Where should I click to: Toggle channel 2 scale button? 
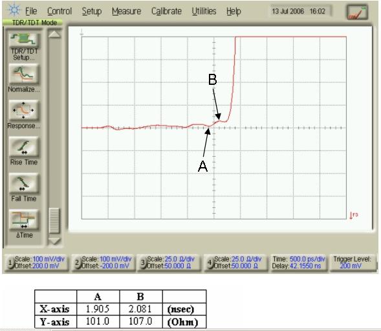coord(103,262)
